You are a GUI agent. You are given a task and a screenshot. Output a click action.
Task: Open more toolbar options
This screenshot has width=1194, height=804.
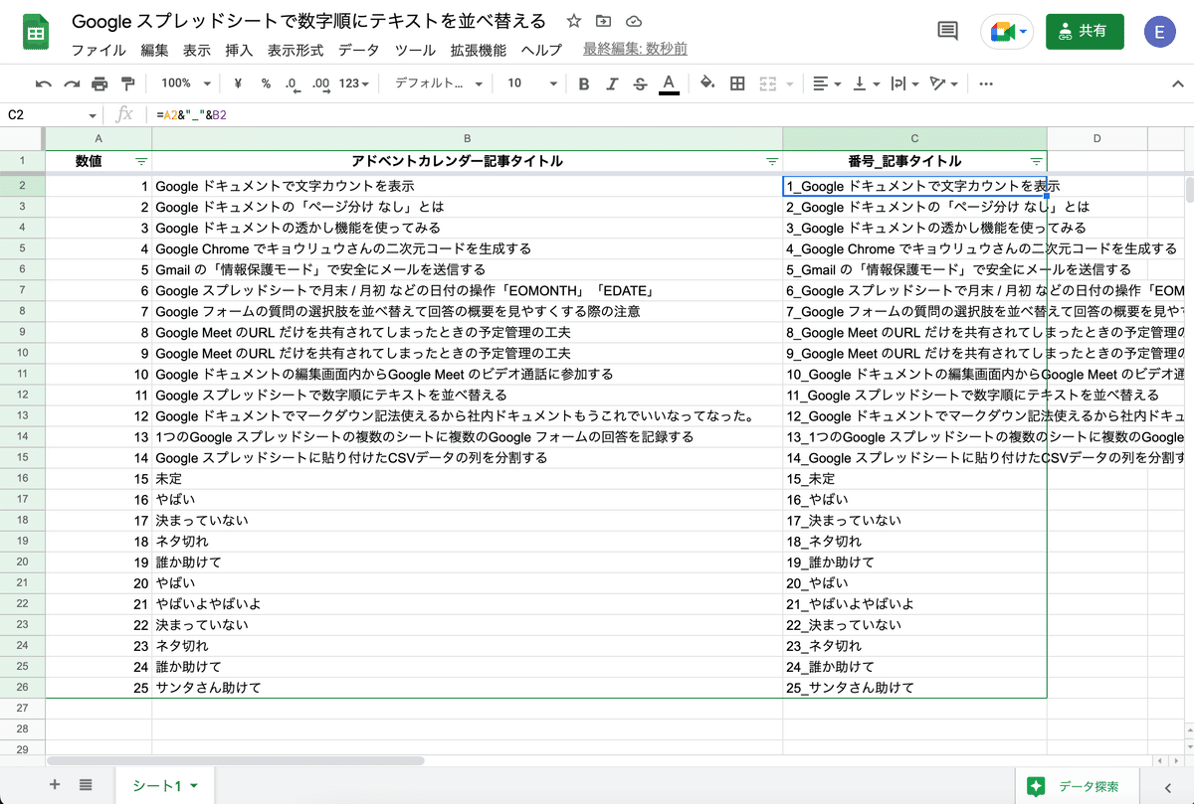pyautogui.click(x=986, y=83)
